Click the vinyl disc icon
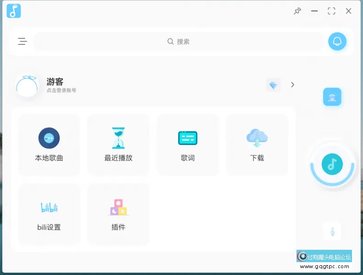Screen dimensions: 363x275 pos(49,138)
